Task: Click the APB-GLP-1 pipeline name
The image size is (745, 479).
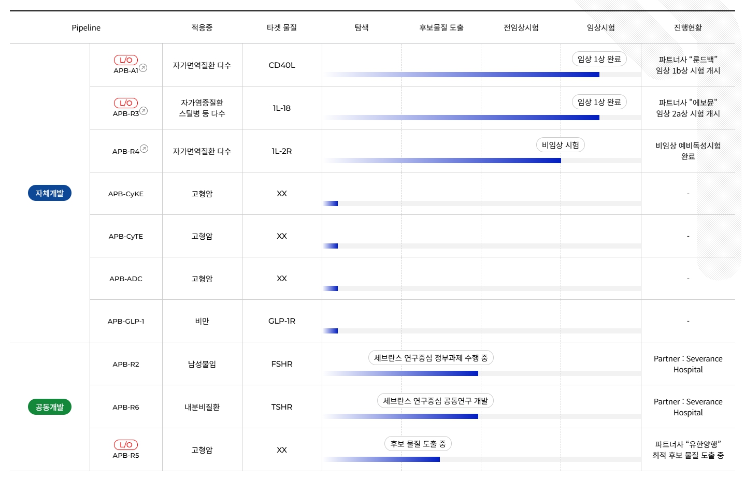Action: pyautogui.click(x=126, y=321)
